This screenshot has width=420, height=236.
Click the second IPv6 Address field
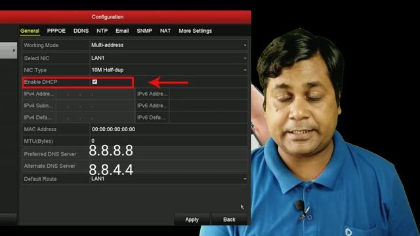click(x=209, y=106)
